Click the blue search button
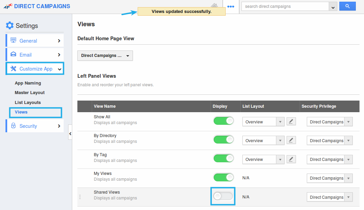The width and height of the screenshot is (364, 210). [x=347, y=6]
